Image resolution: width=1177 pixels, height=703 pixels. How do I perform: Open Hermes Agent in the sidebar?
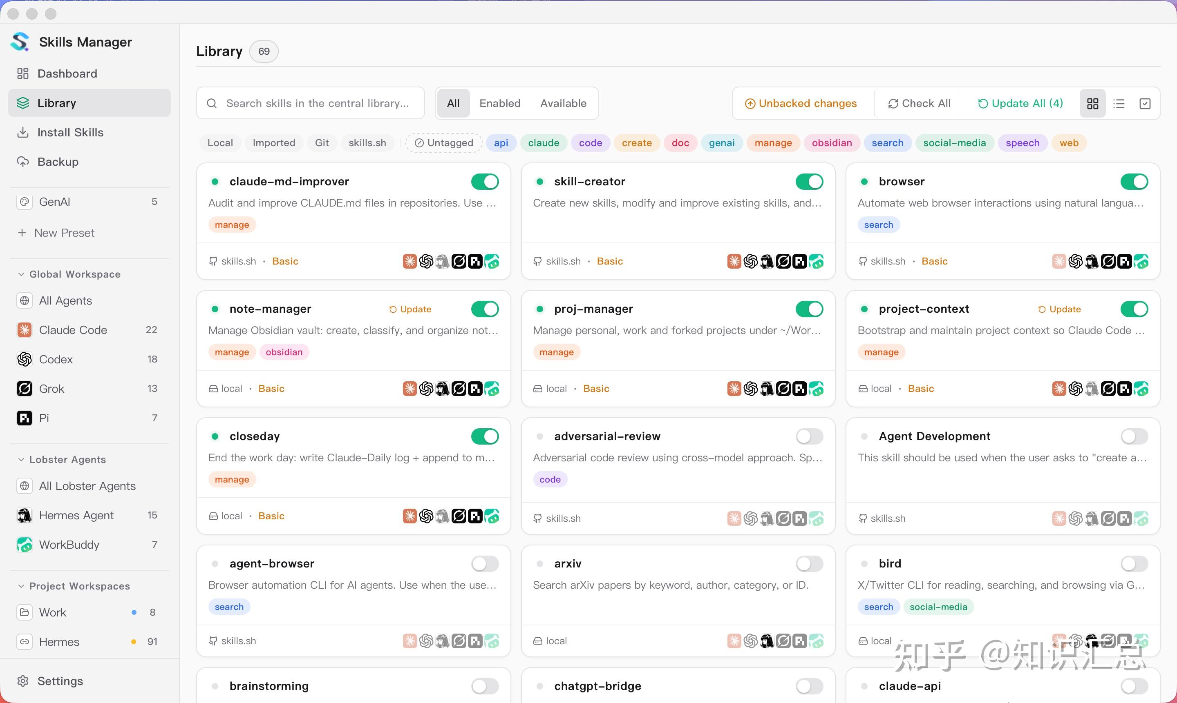pos(89,515)
